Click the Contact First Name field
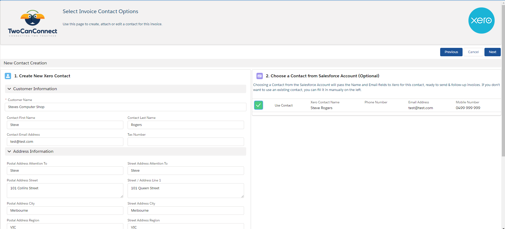The height and width of the screenshot is (229, 505). click(65, 125)
